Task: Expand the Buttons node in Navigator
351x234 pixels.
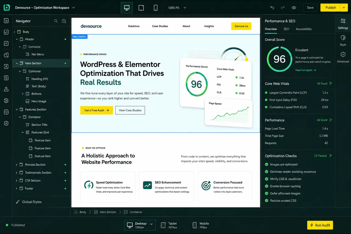Action: click(23, 94)
